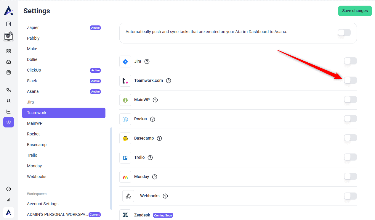Image resolution: width=375 pixels, height=220 pixels.
Task: Select the highlighted Teamwork sidebar item
Action: (x=64, y=113)
